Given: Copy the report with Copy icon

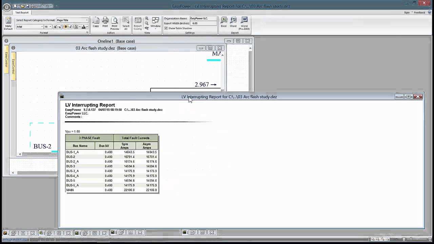Looking at the screenshot, I should [x=96, y=23].
